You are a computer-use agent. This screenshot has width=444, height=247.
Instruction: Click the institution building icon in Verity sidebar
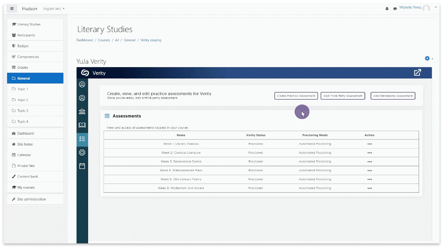coord(82,112)
